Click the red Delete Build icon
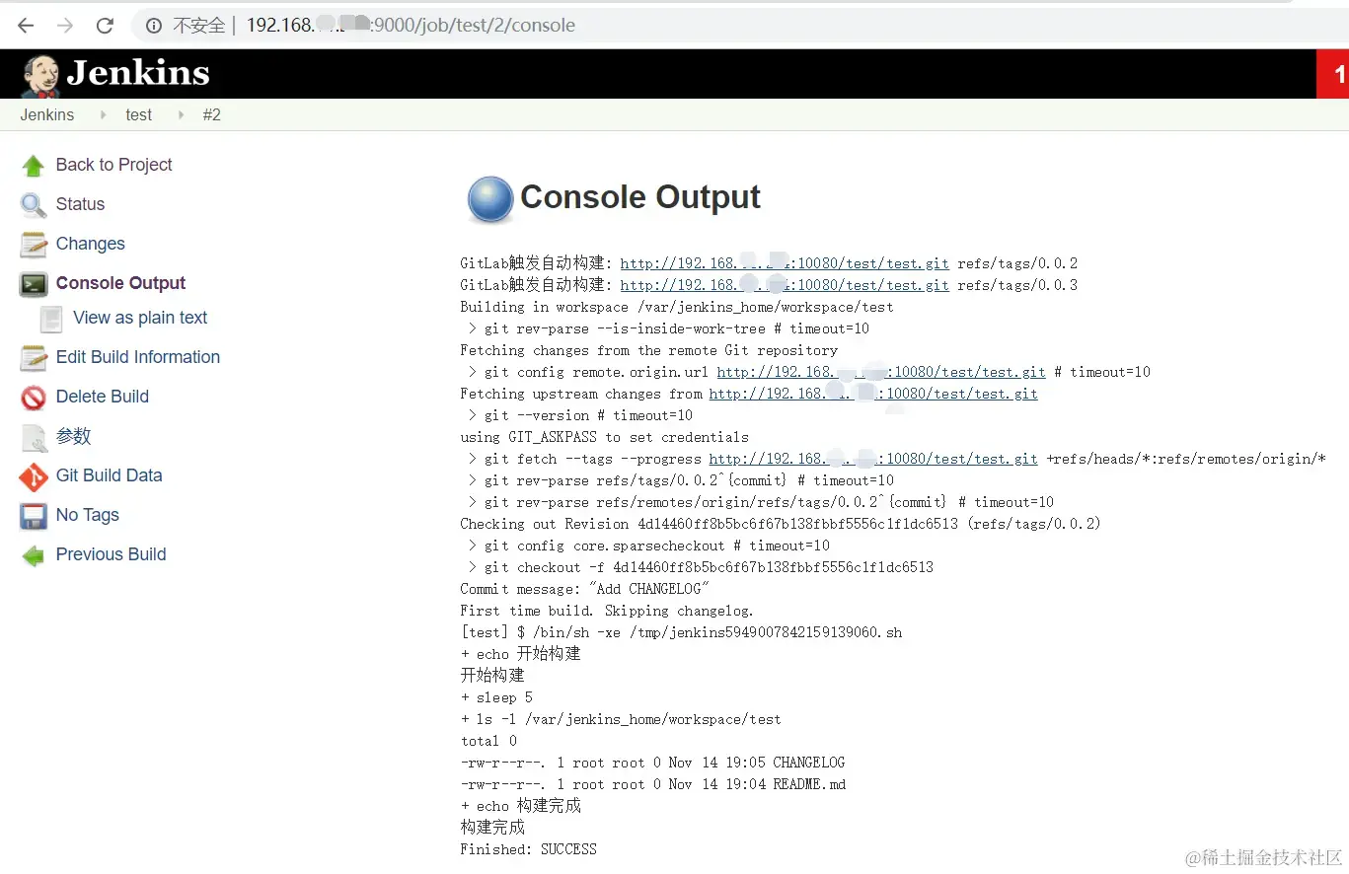This screenshot has height=874, width=1349. tap(34, 398)
